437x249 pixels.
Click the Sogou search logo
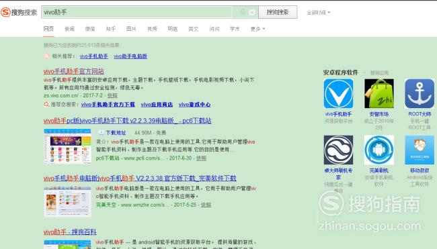[x=19, y=12]
